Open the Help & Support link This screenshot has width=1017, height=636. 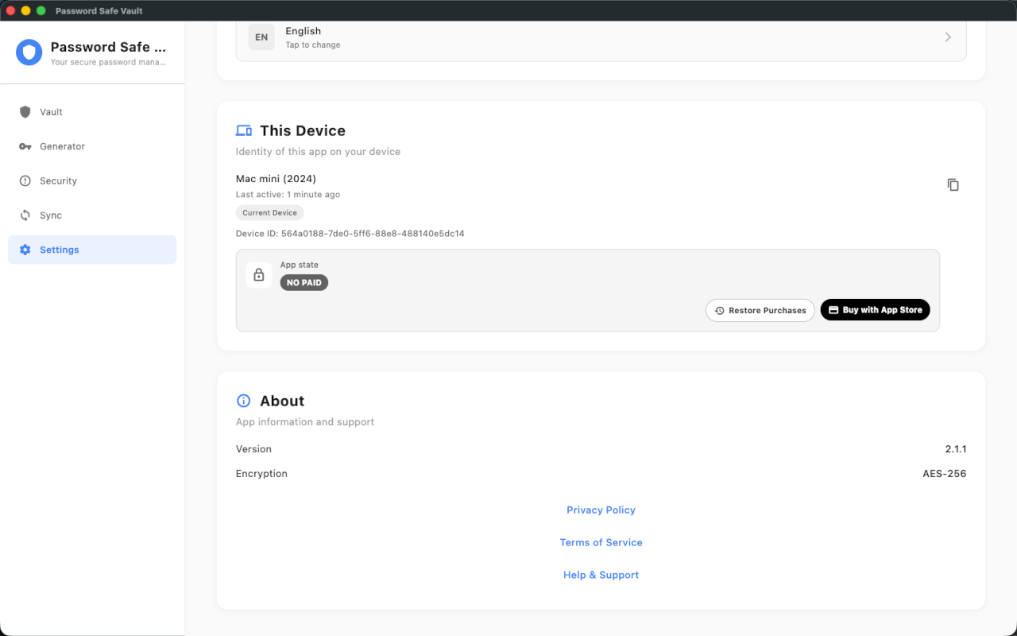[x=601, y=576]
